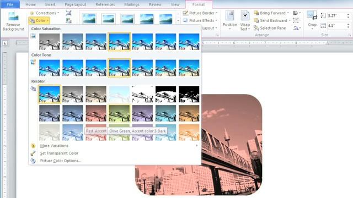Viewport: 353px width, 198px height.
Task: Expand the picture styles gallery arrow
Action: 178,21
